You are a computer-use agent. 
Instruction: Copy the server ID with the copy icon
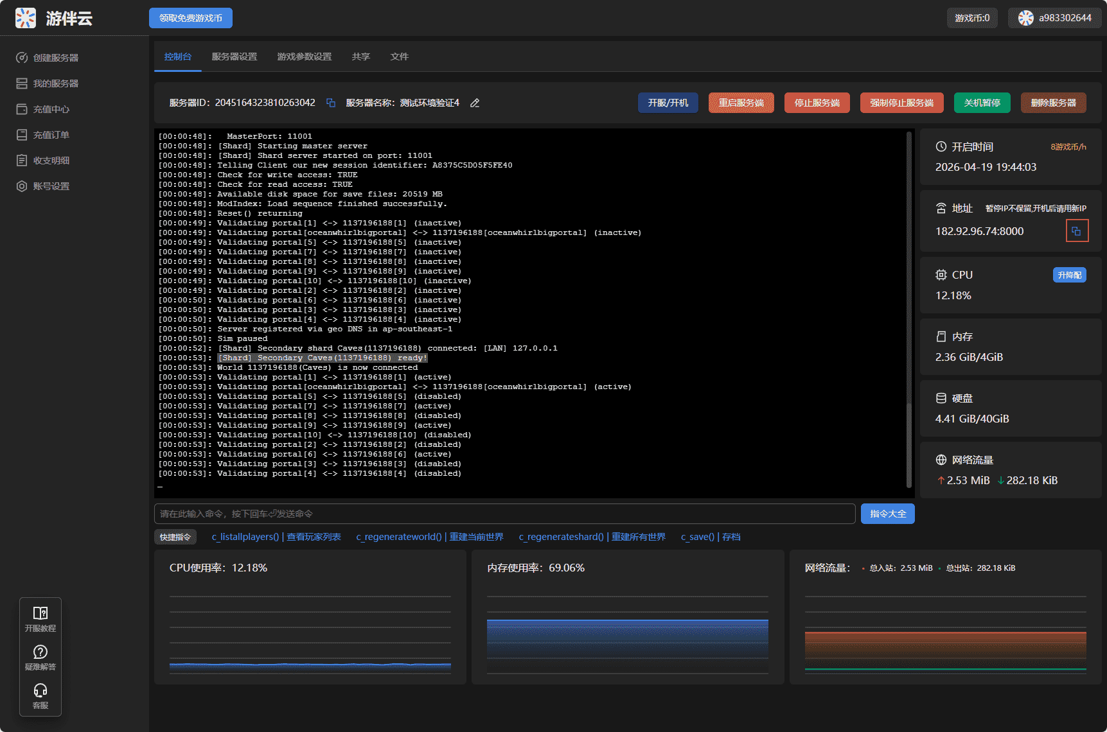coord(331,103)
